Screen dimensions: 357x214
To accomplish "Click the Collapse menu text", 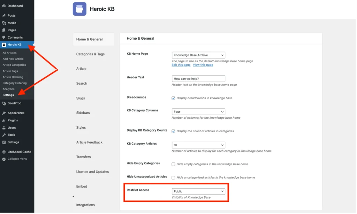I will 17,159.
